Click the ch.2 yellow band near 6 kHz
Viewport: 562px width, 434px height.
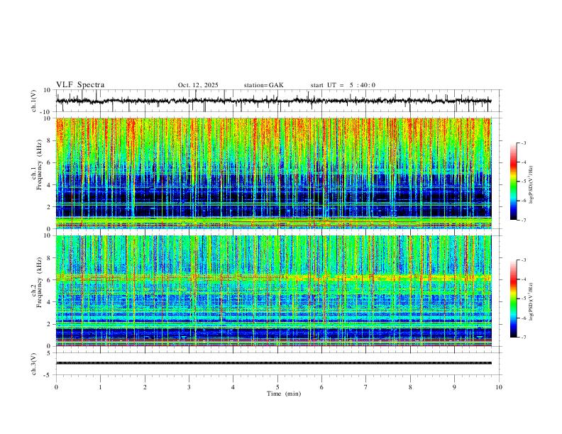(x=273, y=277)
